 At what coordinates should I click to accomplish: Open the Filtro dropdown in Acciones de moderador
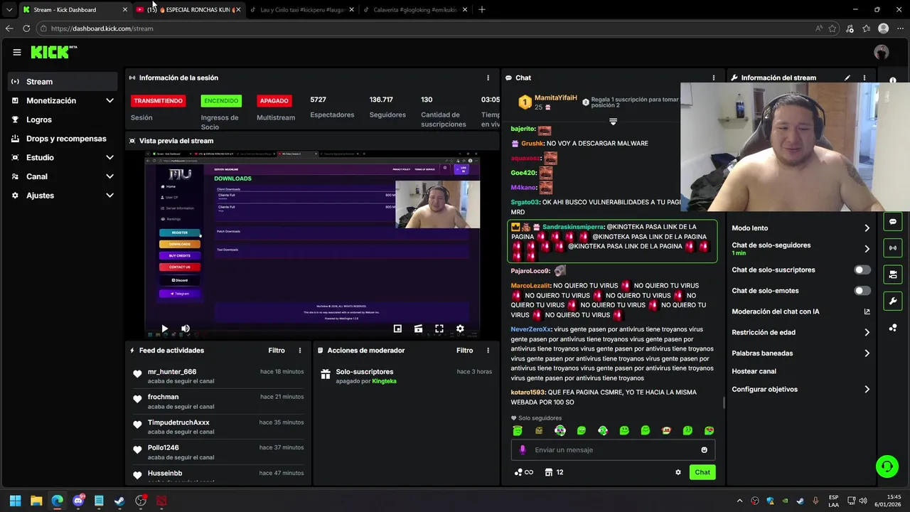(464, 351)
